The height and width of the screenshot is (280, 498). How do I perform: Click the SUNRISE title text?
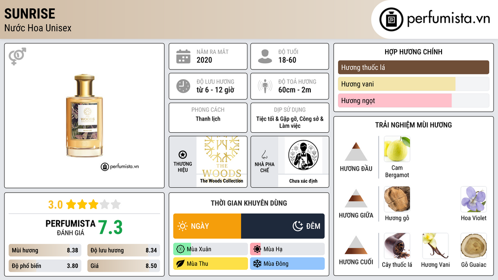[30, 14]
